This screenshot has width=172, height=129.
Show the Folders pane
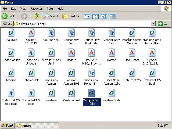(x=71, y=16)
